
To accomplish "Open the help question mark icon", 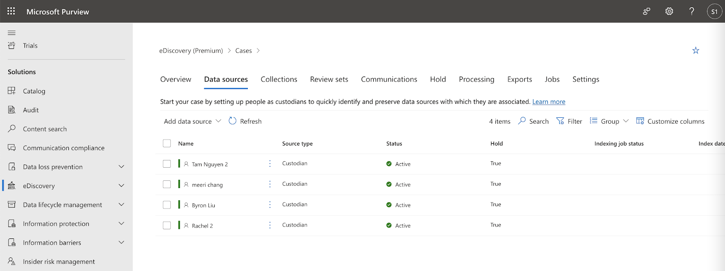I will coord(691,11).
